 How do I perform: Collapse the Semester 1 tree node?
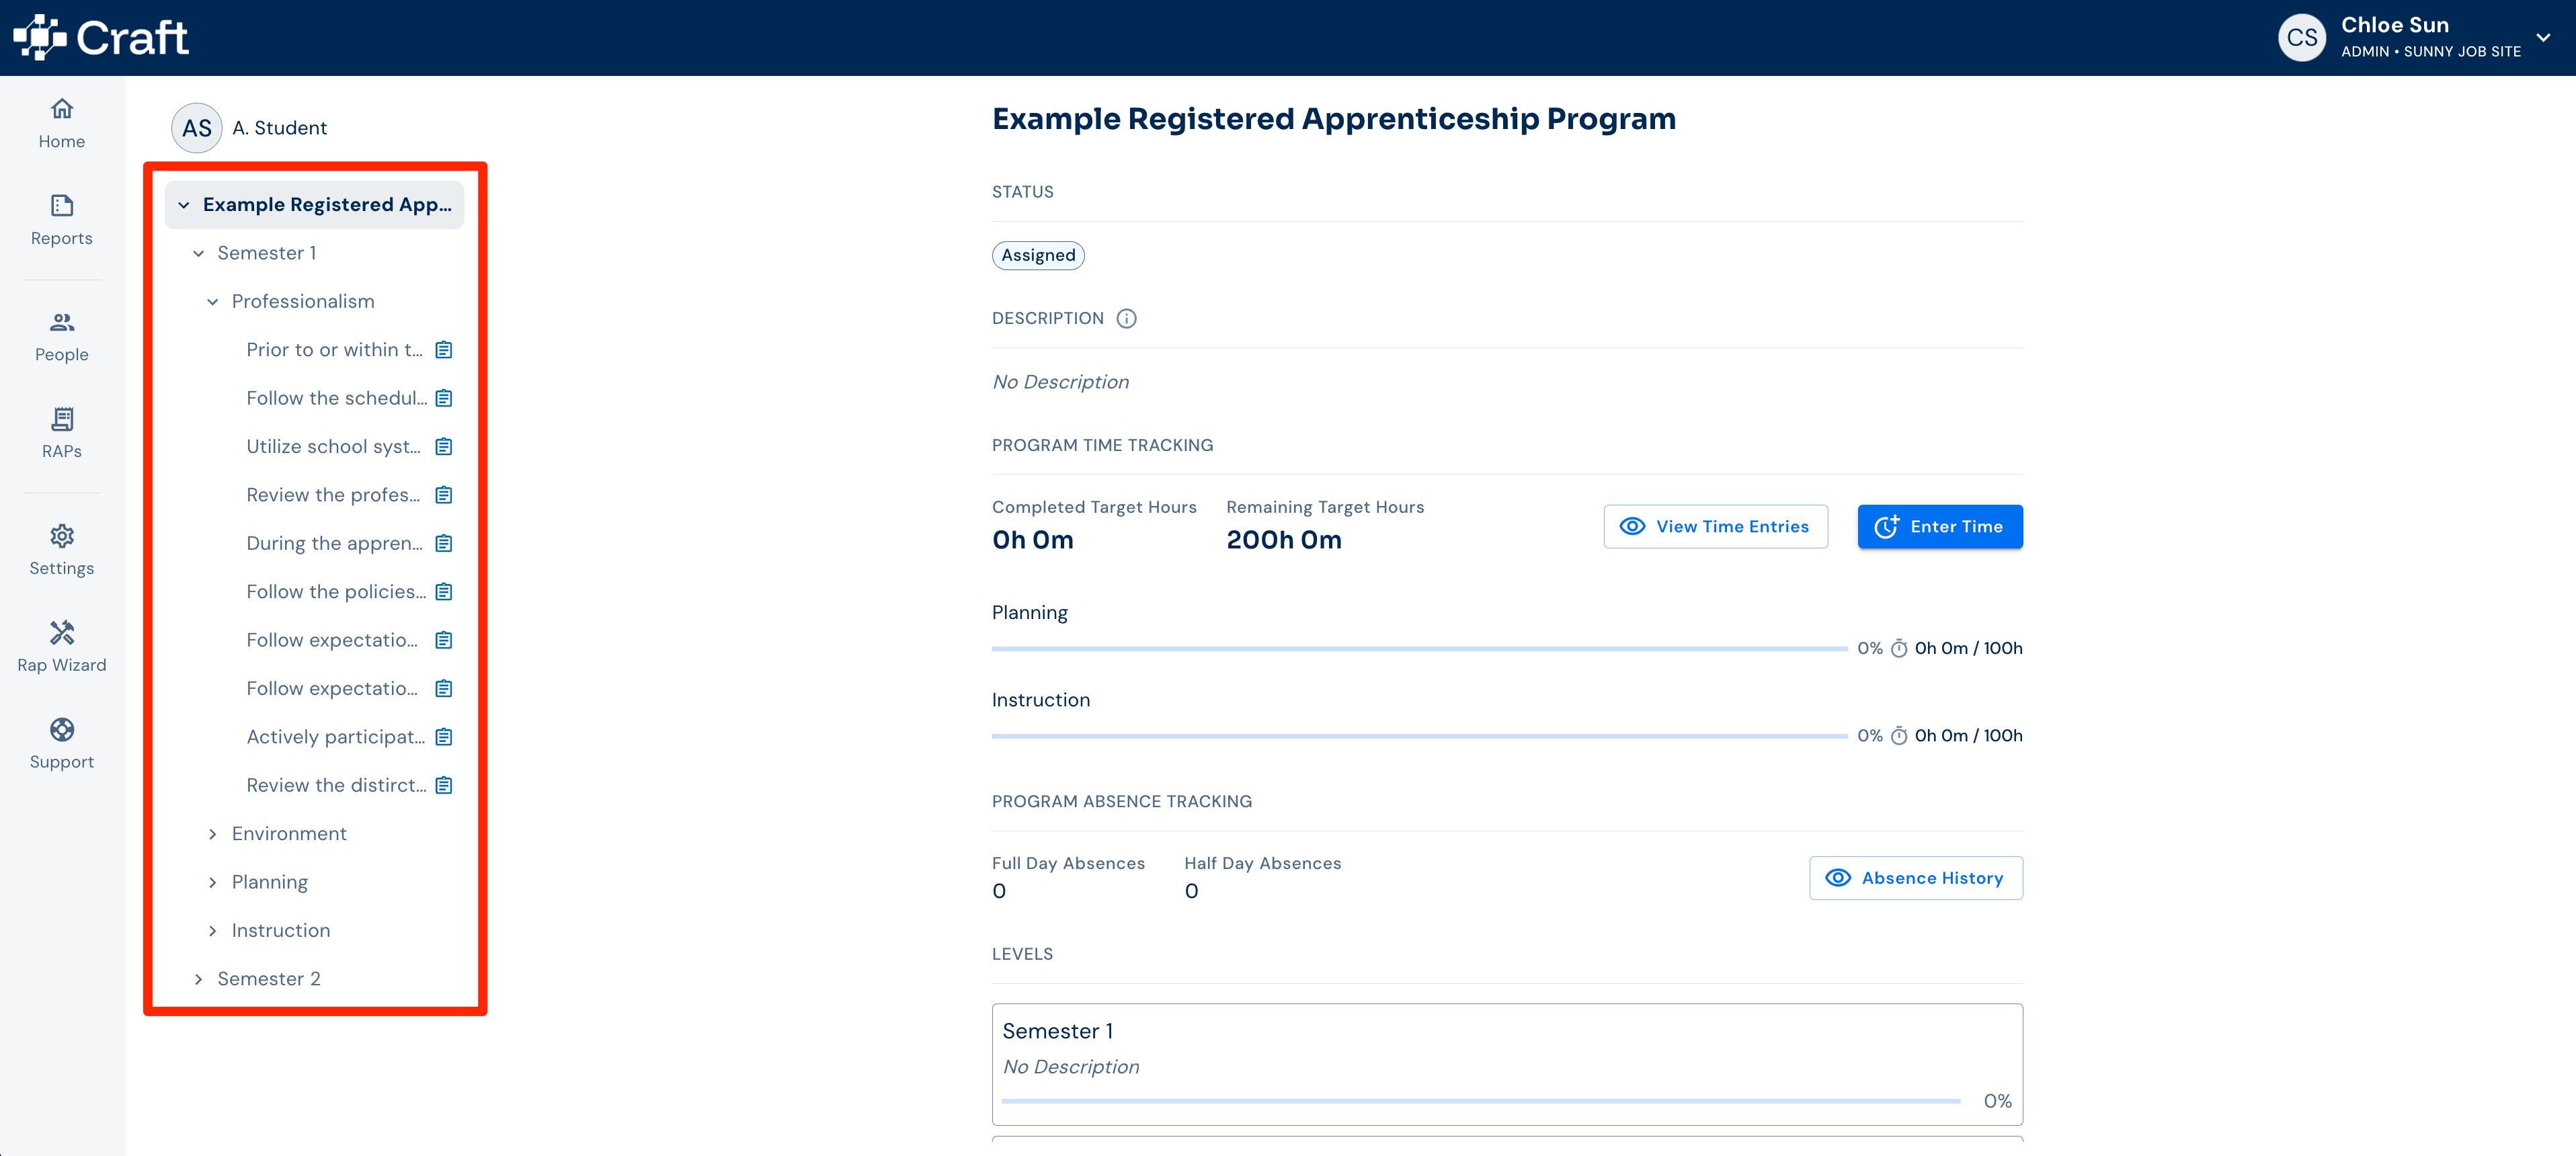coord(198,253)
